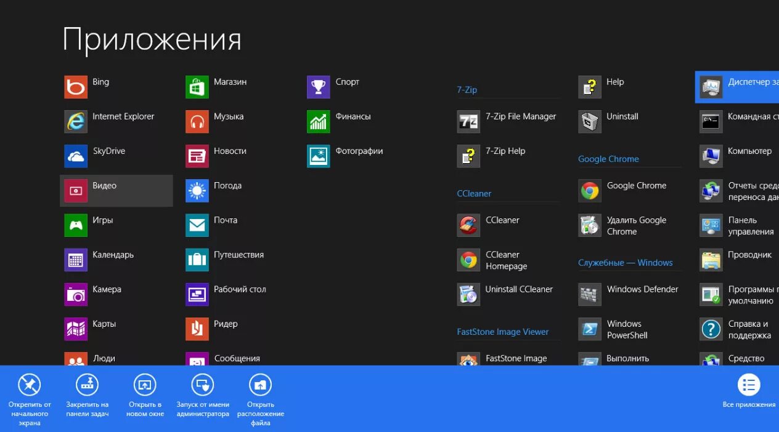Click FastStone Image Viewer group header

point(503,332)
